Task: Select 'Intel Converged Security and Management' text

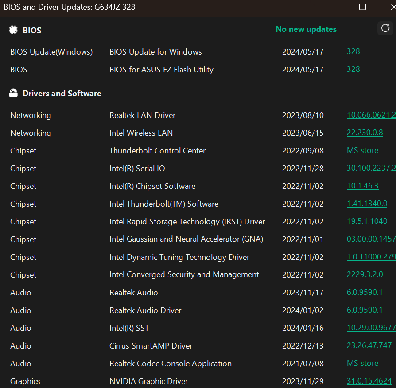Action: click(184, 275)
